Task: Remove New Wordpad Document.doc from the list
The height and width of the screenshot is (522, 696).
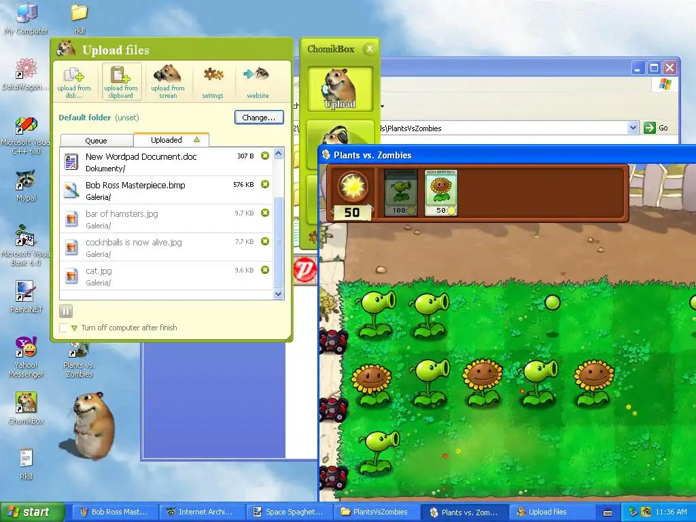Action: [265, 156]
